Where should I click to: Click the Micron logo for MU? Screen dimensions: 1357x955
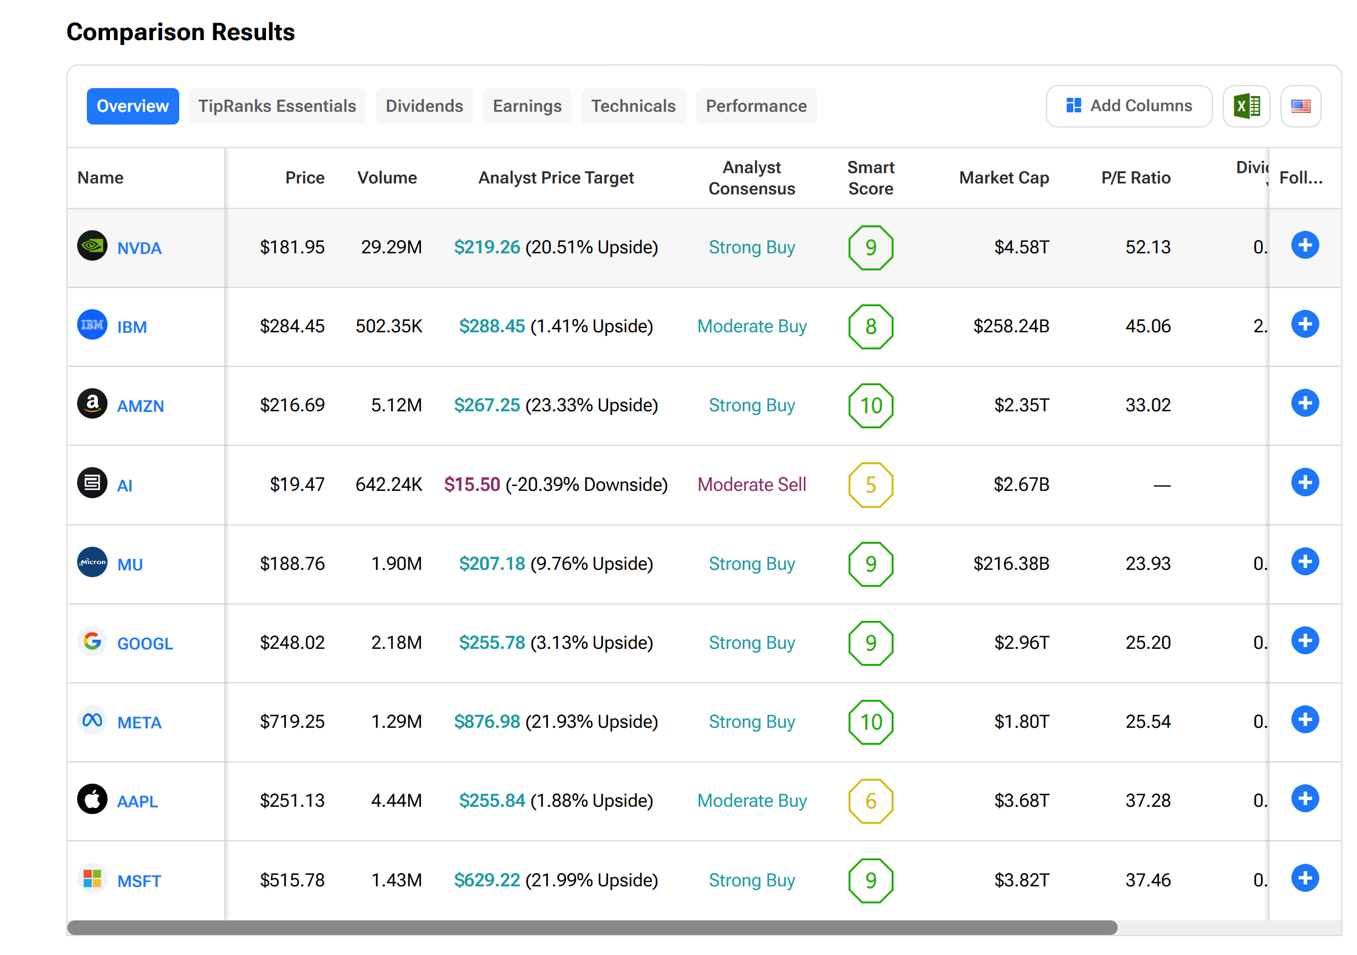[x=92, y=563]
